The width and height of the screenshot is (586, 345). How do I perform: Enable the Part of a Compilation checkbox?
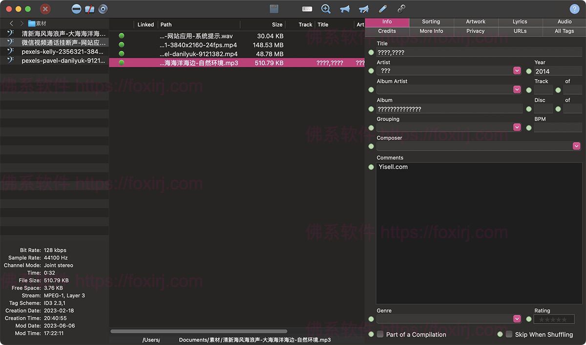pos(380,334)
